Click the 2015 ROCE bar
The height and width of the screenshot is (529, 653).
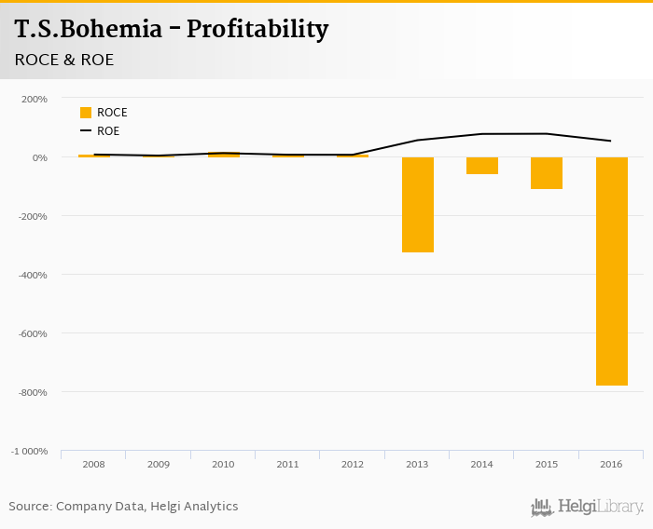547,173
